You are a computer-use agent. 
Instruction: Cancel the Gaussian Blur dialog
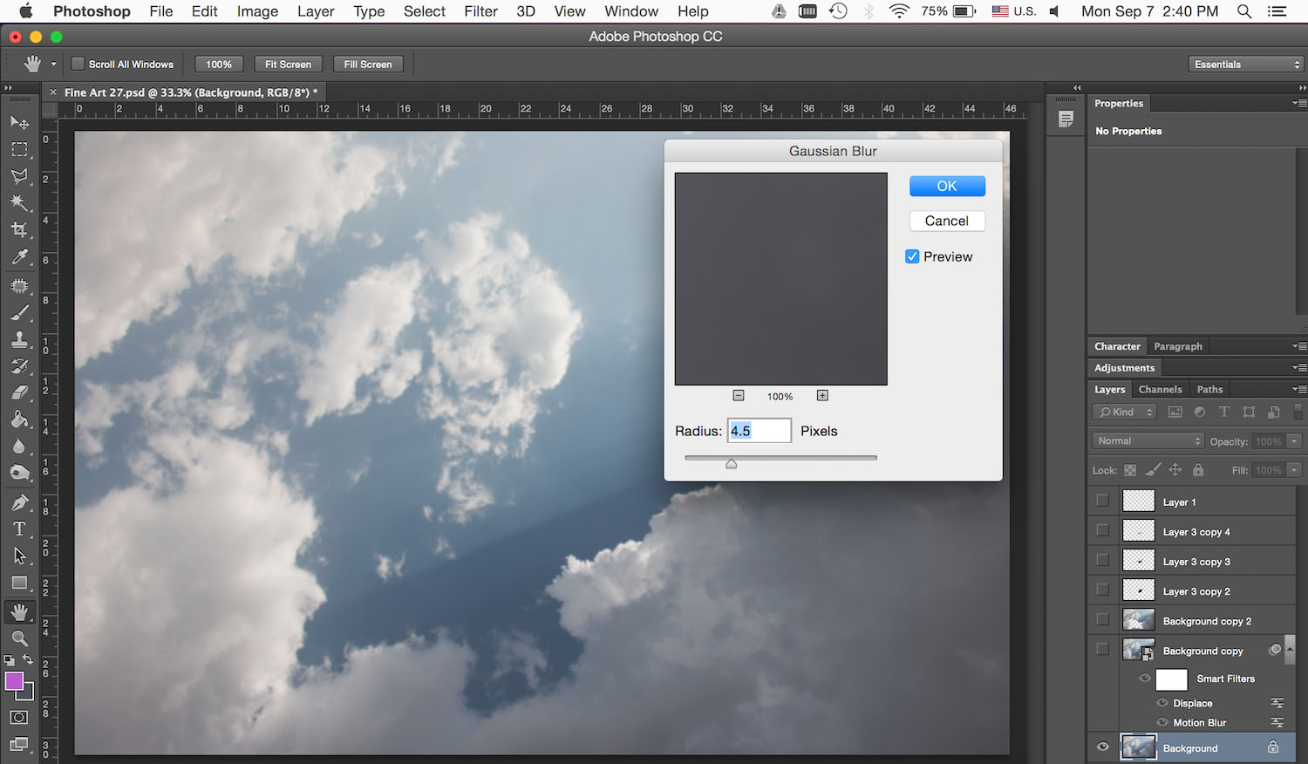click(947, 221)
